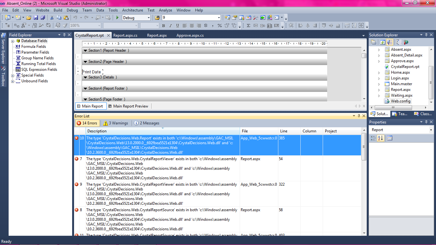The image size is (436, 245).
Task: Open the Analyze menu
Action: pyautogui.click(x=165, y=10)
